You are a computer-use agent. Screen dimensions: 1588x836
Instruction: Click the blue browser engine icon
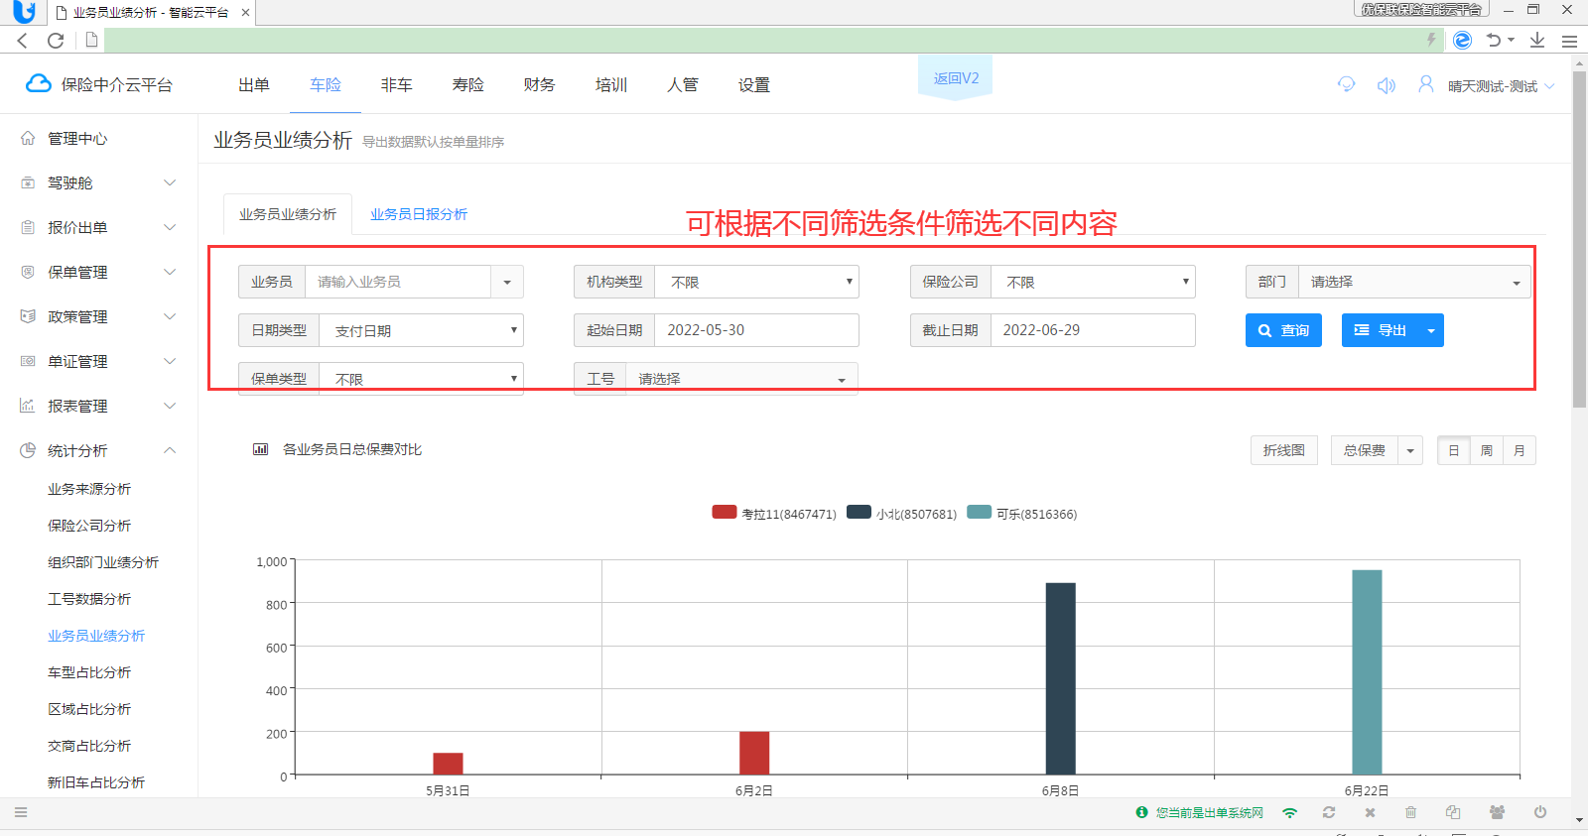click(1462, 40)
